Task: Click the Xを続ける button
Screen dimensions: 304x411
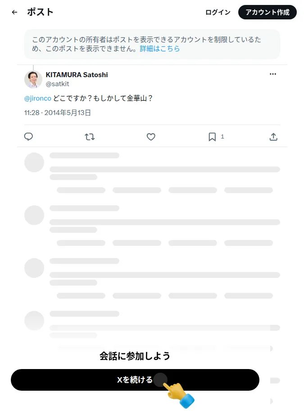Action: [x=135, y=380]
